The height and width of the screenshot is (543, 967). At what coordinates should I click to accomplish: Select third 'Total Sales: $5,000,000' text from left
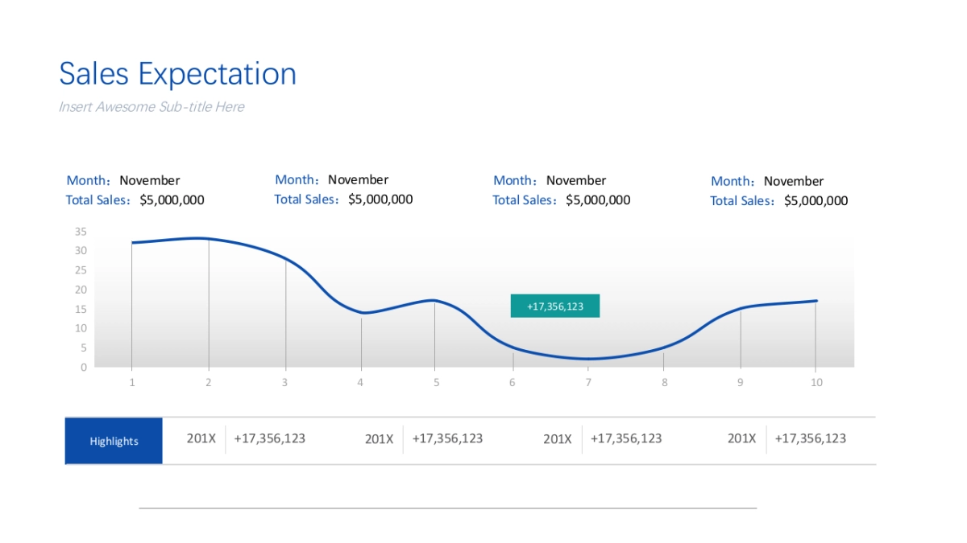pyautogui.click(x=561, y=200)
